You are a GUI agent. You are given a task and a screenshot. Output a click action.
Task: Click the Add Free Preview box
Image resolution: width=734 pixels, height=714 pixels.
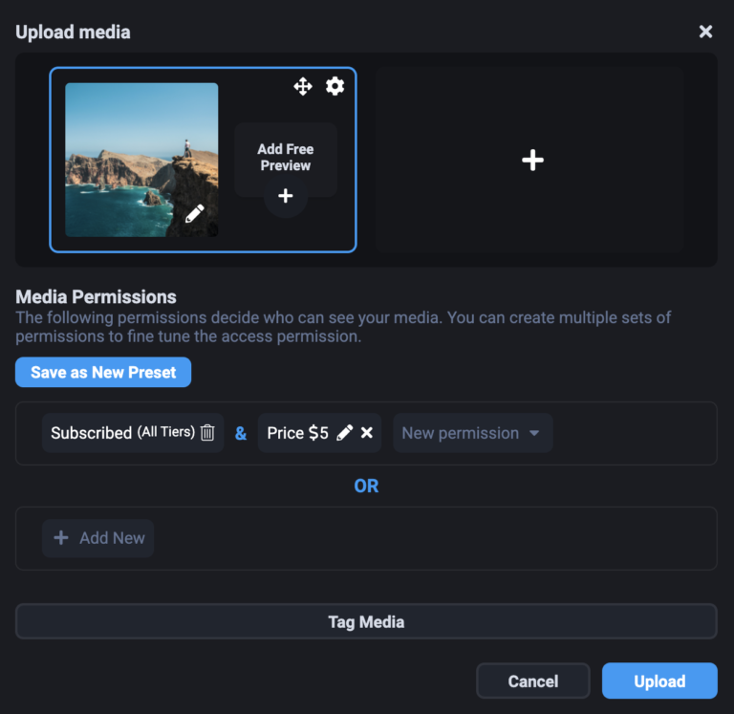(286, 160)
